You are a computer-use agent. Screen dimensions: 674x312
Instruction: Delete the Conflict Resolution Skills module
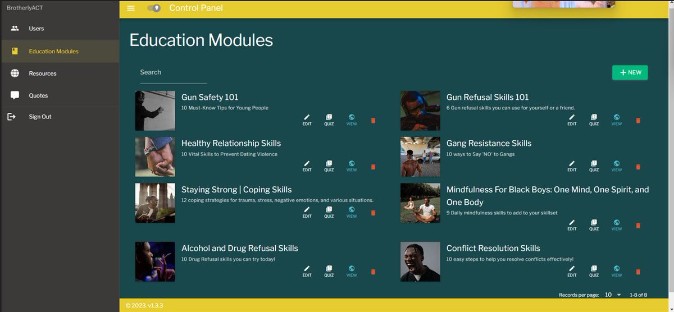[x=638, y=272]
